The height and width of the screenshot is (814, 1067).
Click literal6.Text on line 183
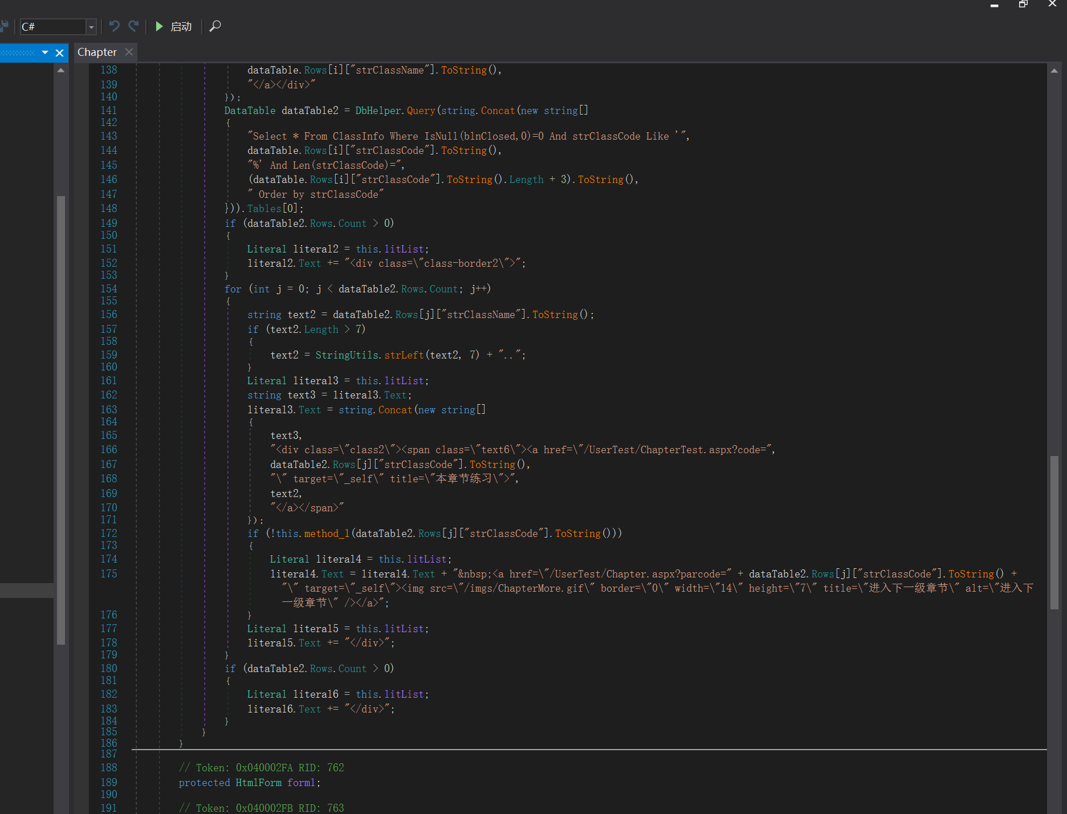tap(284, 709)
